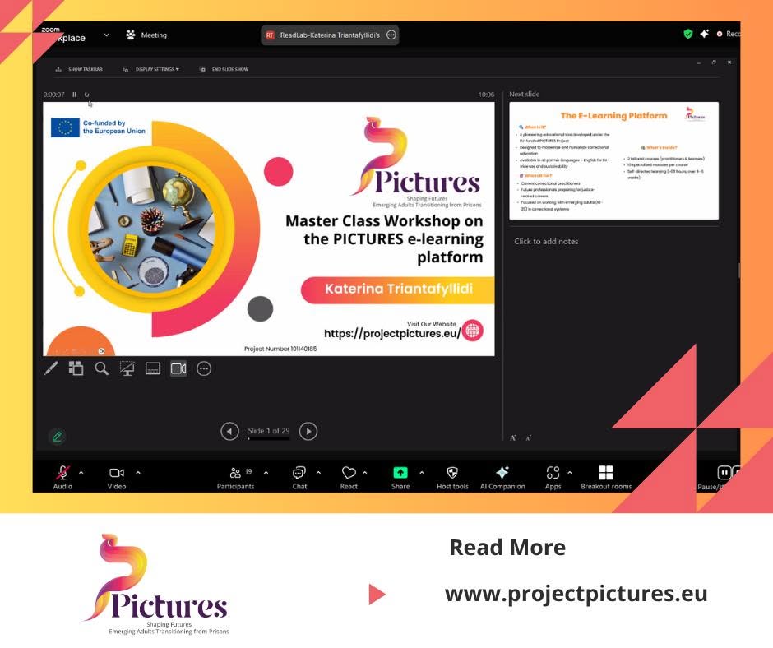Activate zoom into slide magnifier
Screen dimensions: 773x648
pos(101,368)
